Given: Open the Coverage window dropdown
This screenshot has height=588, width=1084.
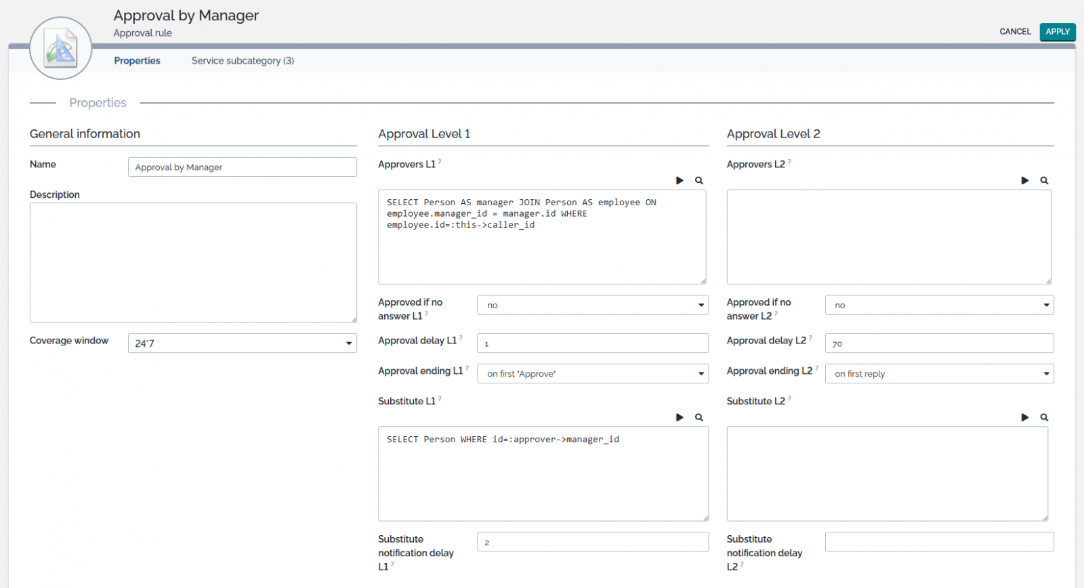Looking at the screenshot, I should click(x=242, y=343).
